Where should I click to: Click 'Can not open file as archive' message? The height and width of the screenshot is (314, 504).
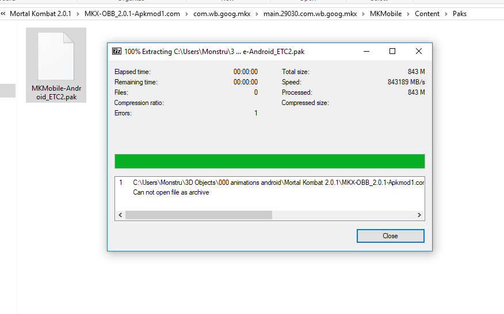[x=171, y=192]
